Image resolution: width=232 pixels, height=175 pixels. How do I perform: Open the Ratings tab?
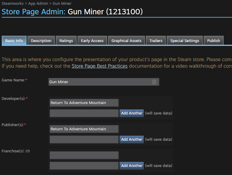(66, 41)
